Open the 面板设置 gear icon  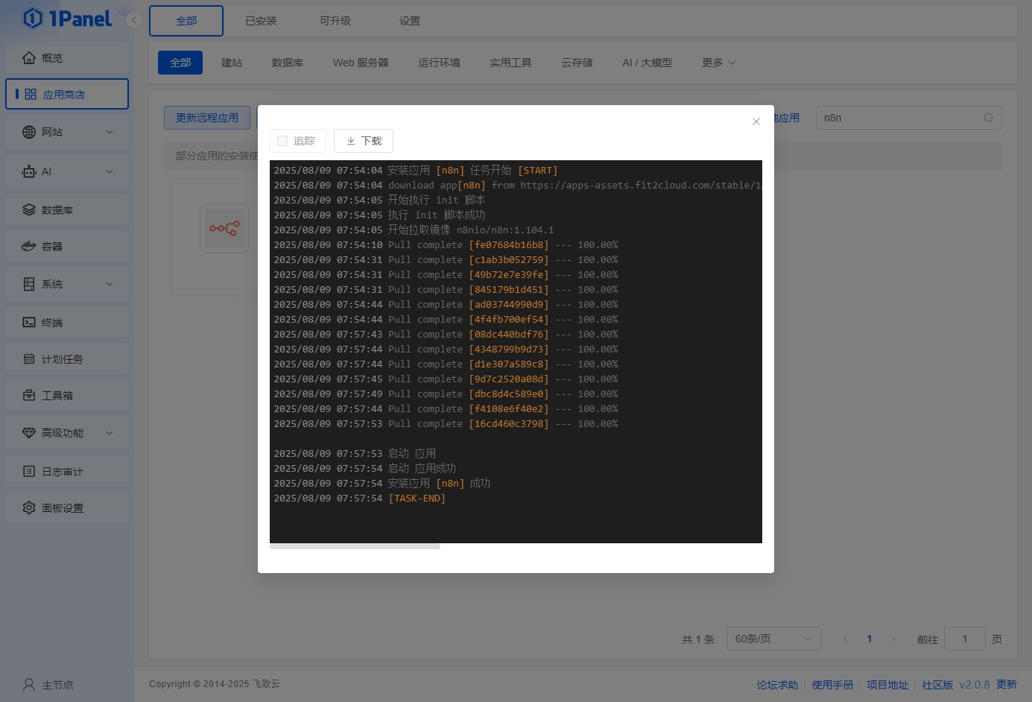click(29, 507)
